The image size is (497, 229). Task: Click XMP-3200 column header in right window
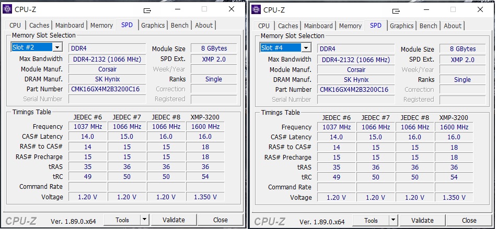pos(454,118)
